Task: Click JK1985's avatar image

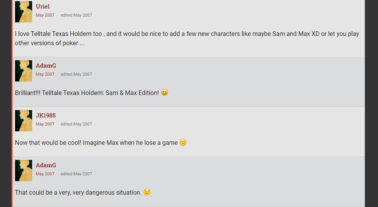Action: coord(24,120)
